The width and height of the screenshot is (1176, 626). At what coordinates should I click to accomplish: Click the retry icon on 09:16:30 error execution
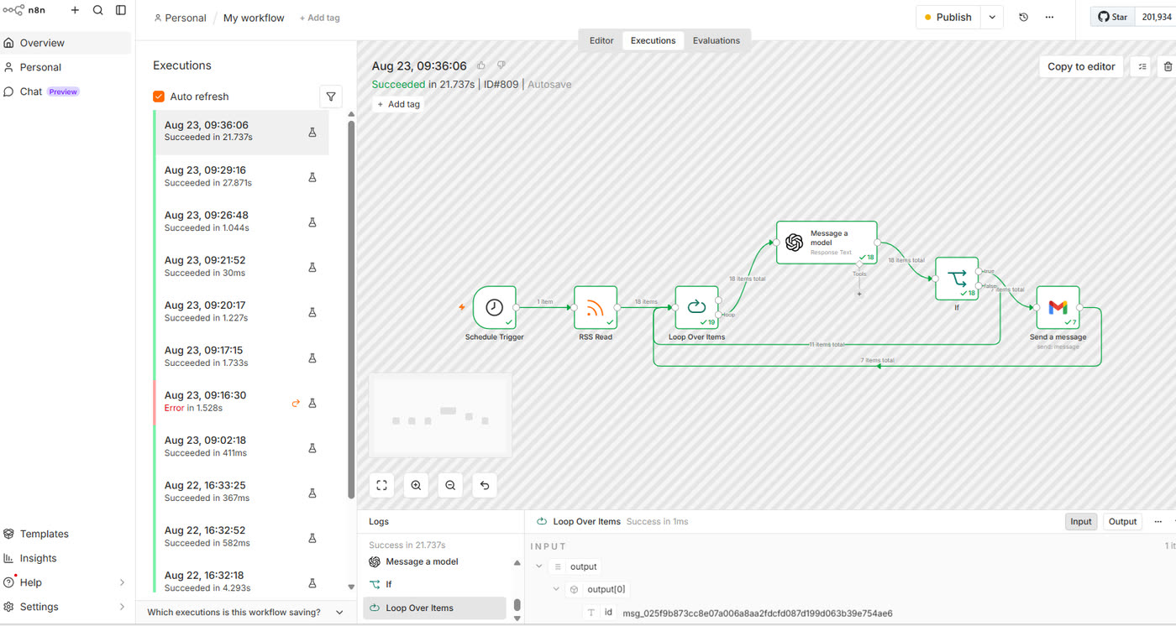296,403
